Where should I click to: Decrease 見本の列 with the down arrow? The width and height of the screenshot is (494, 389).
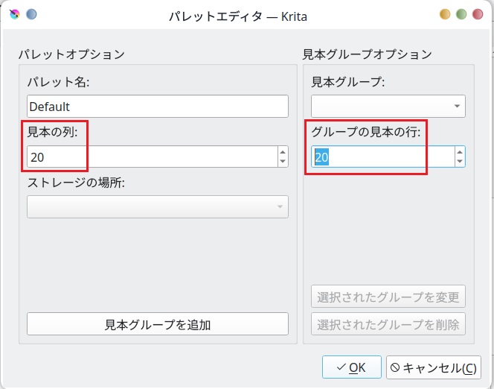click(282, 162)
